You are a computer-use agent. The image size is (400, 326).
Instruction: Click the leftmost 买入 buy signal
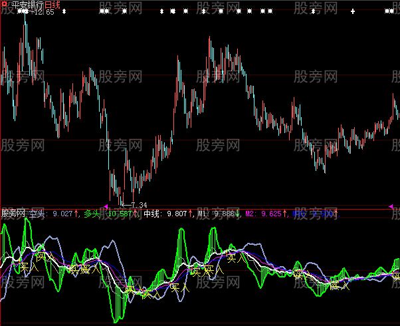(x=27, y=267)
